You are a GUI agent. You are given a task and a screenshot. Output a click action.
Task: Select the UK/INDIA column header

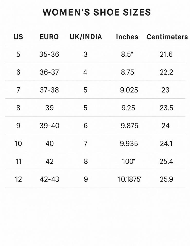tap(86, 37)
